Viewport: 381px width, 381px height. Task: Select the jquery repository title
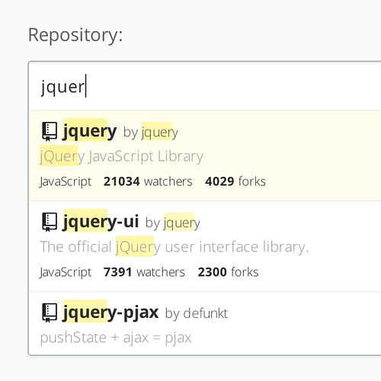90,131
